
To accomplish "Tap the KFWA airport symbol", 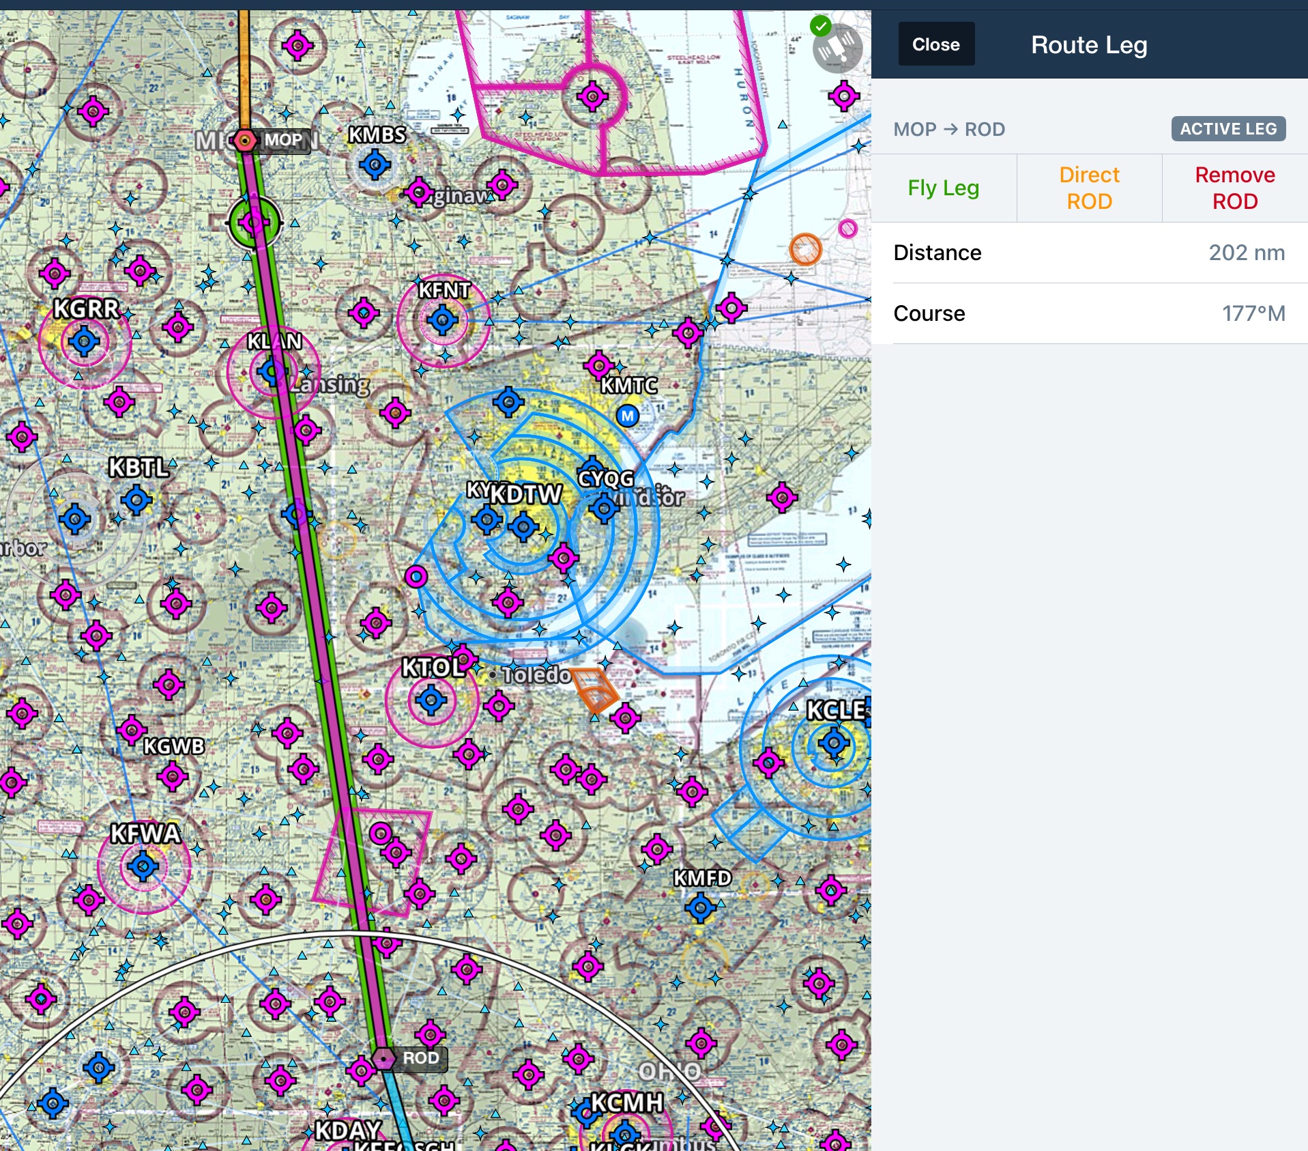I will click(143, 867).
